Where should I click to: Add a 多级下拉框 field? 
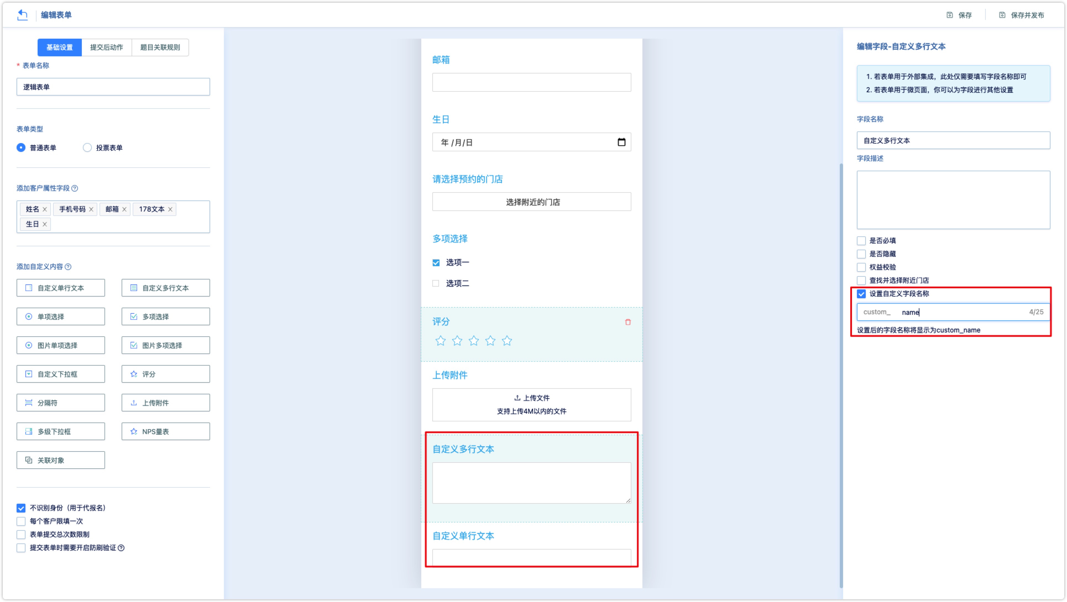(61, 432)
